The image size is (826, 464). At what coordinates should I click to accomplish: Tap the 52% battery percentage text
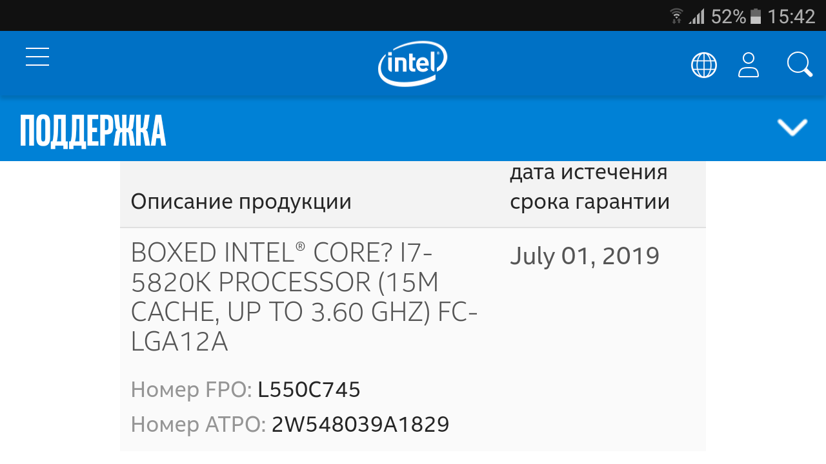click(x=728, y=16)
